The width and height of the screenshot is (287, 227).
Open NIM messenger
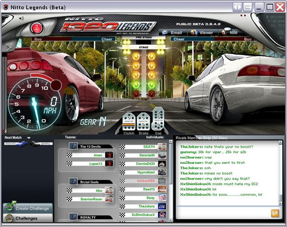(230, 33)
